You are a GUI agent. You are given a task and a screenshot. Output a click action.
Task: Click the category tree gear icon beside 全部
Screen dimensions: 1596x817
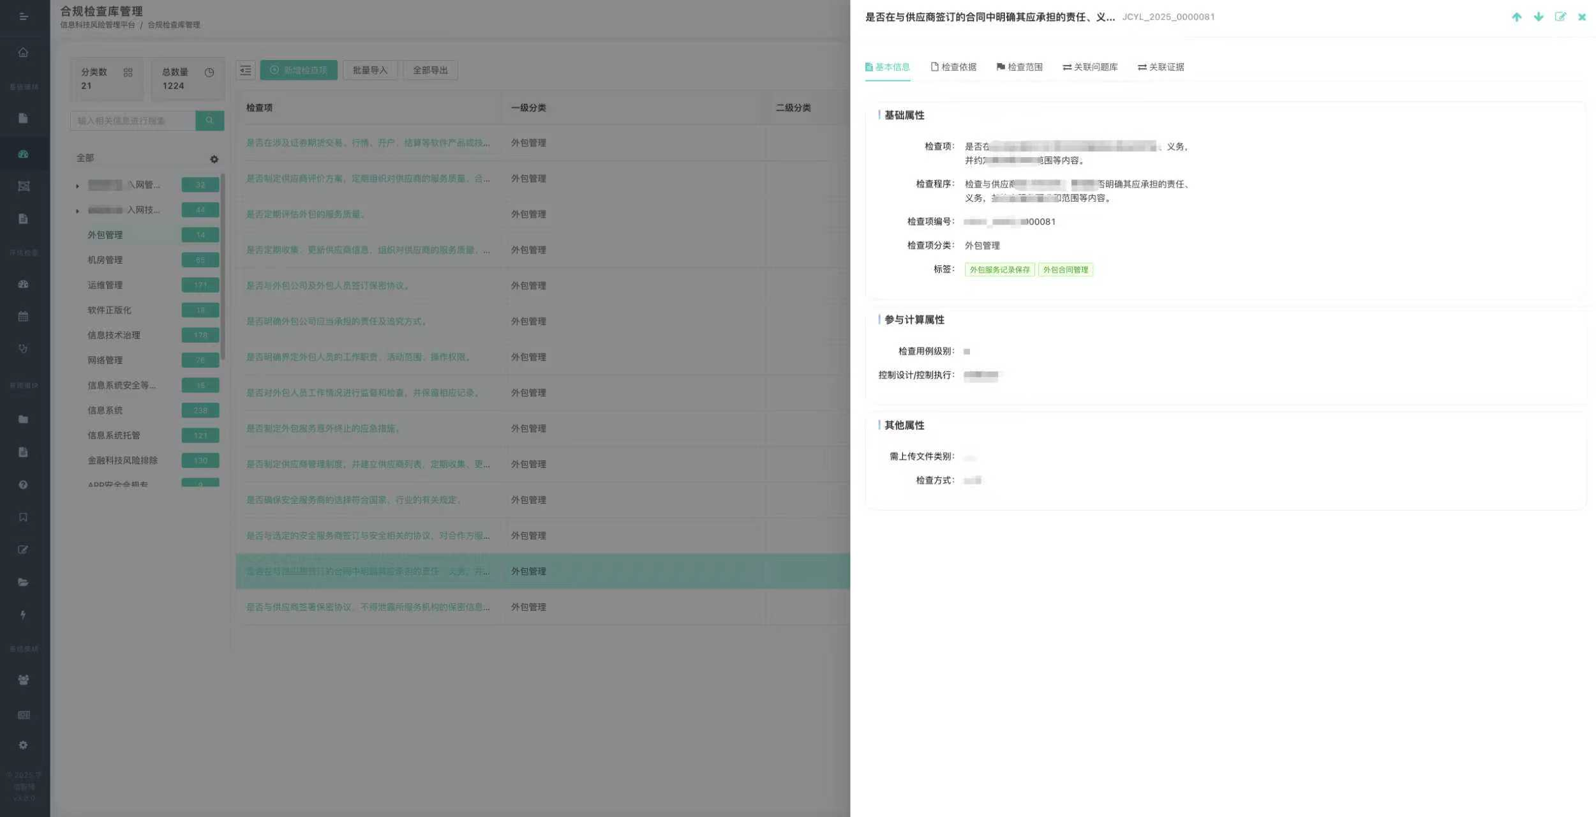(214, 160)
